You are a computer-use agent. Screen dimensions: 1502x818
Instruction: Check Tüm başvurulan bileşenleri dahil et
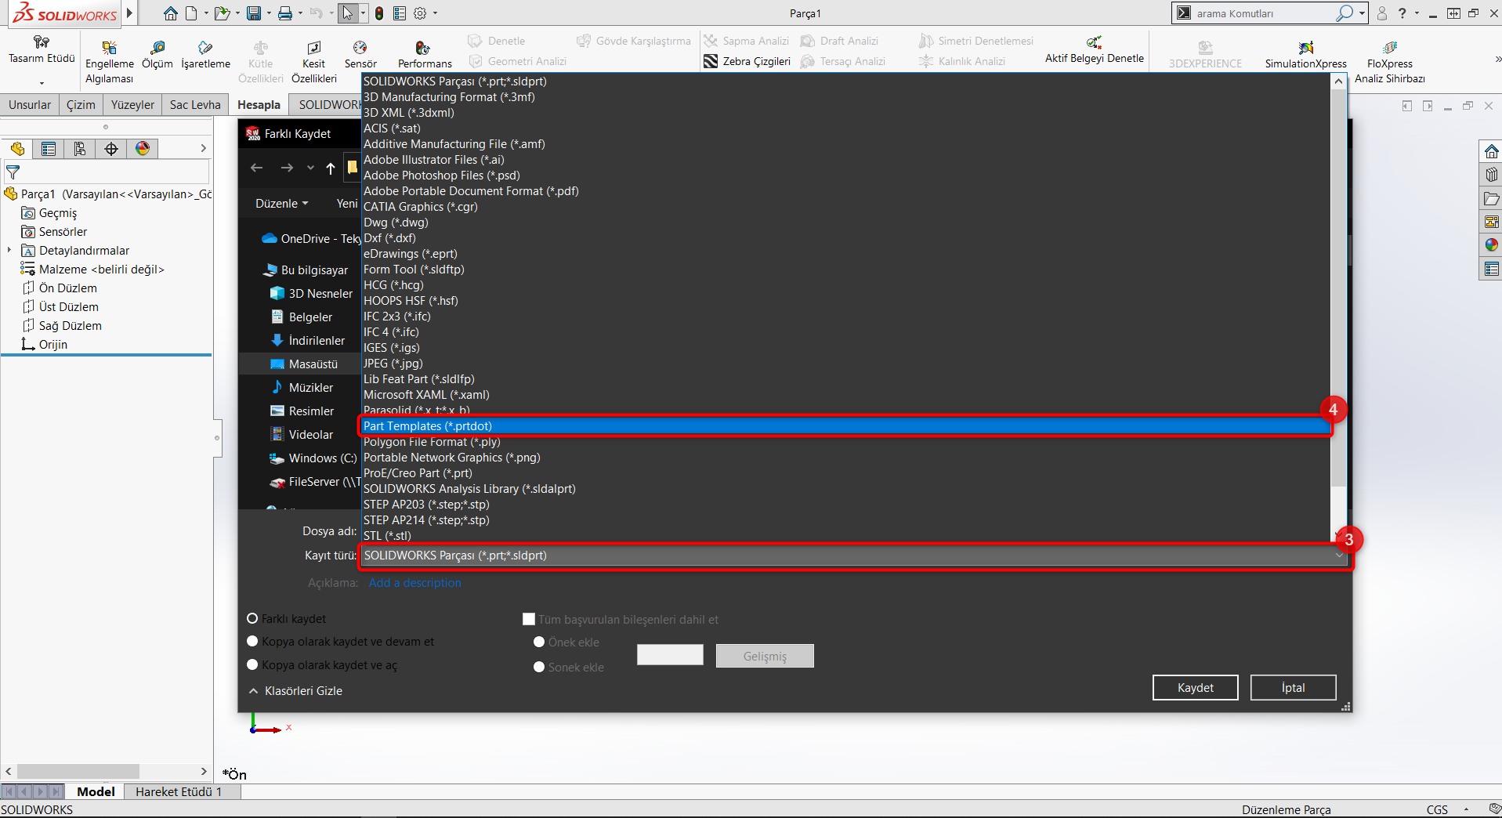pos(529,620)
